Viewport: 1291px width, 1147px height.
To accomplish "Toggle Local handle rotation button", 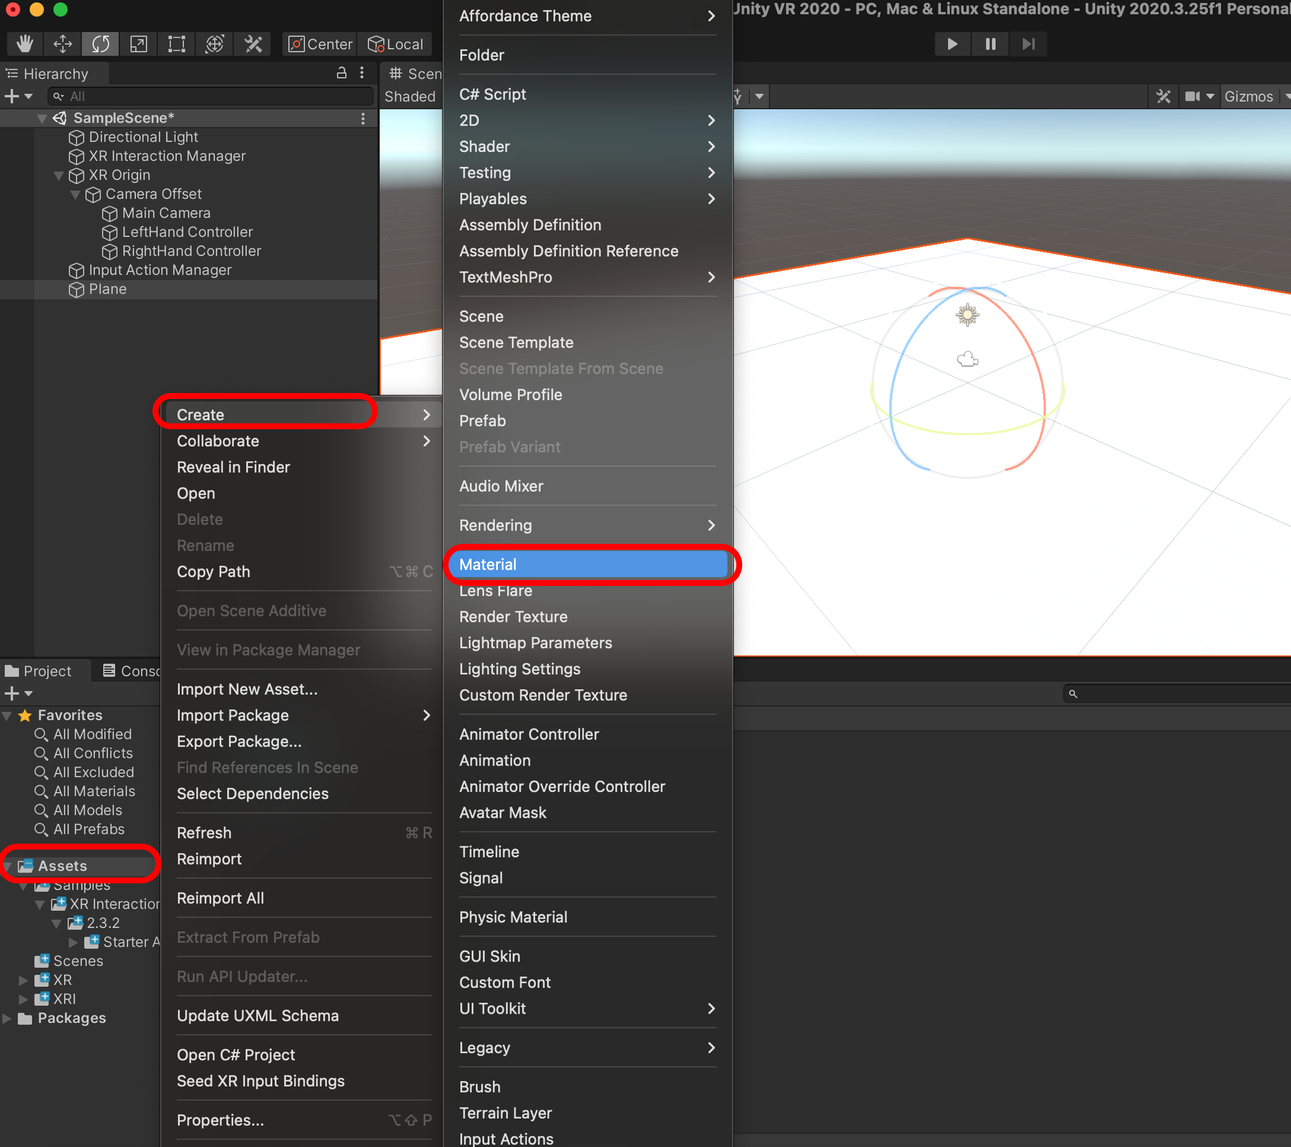I will point(396,45).
